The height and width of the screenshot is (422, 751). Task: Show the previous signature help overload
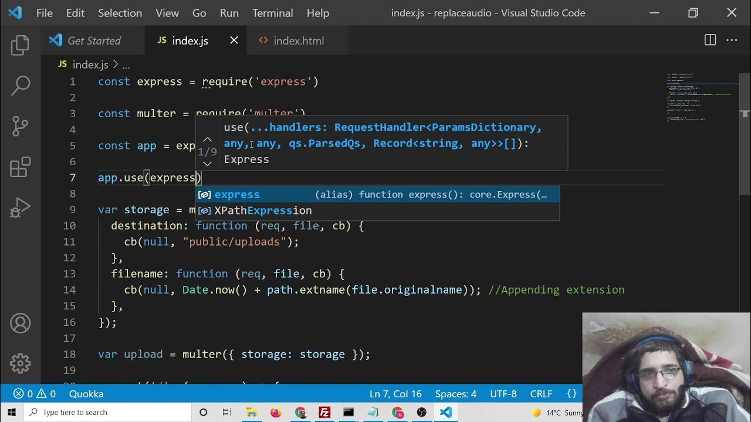point(207,139)
